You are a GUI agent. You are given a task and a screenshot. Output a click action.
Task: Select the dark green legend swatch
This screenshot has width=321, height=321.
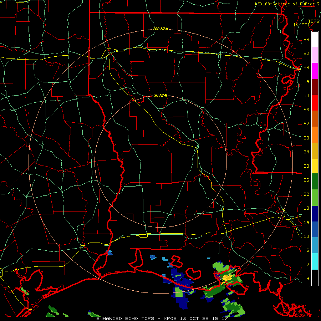coord(315,182)
